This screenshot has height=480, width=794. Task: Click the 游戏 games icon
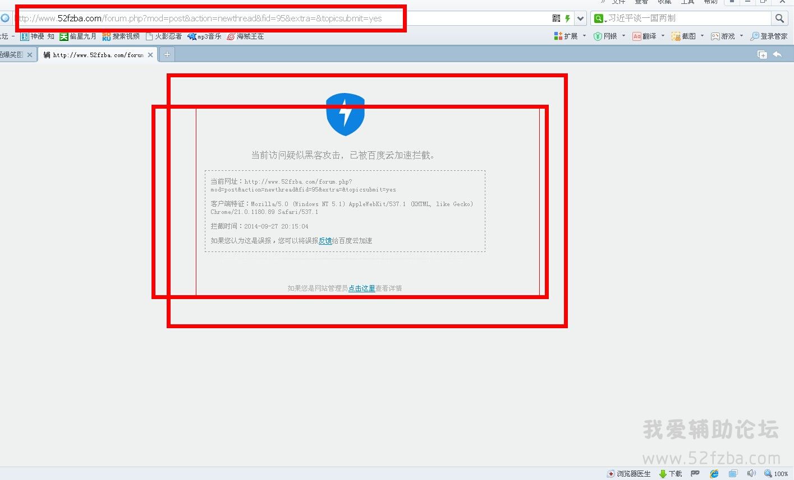pos(715,36)
